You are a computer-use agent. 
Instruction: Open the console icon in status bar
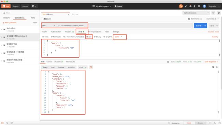point(12,123)
